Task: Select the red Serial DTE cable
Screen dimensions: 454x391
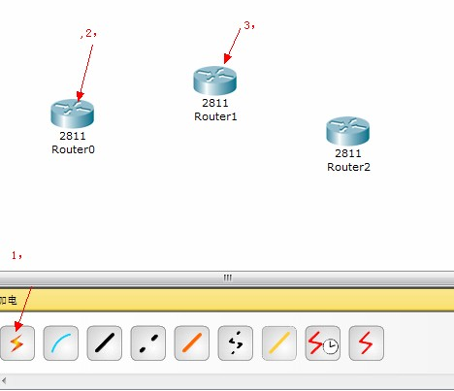Action: [x=367, y=343]
